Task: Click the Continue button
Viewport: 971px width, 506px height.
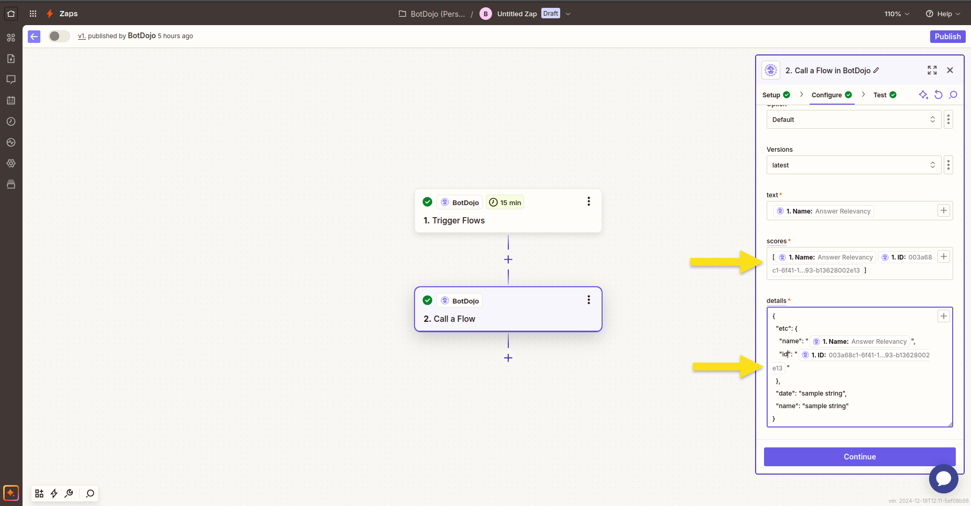Action: point(859,457)
